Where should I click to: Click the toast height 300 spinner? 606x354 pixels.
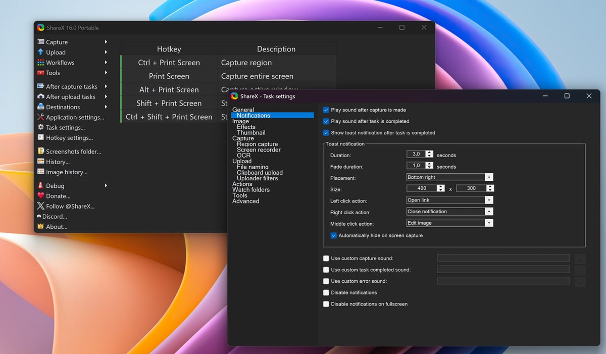[x=475, y=188]
